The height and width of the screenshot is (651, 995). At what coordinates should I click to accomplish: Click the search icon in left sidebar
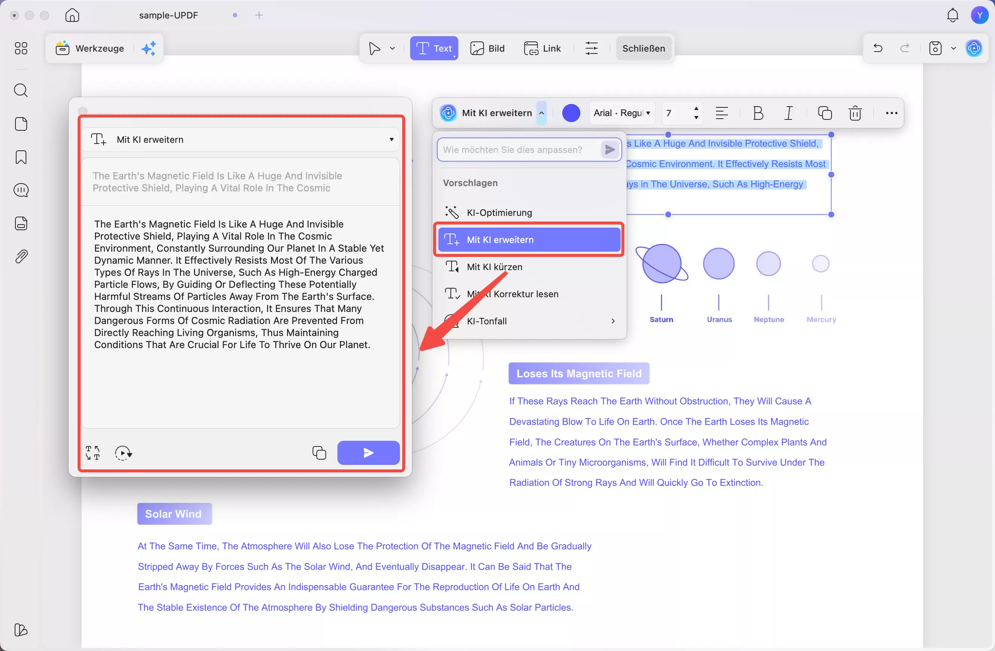(x=21, y=90)
